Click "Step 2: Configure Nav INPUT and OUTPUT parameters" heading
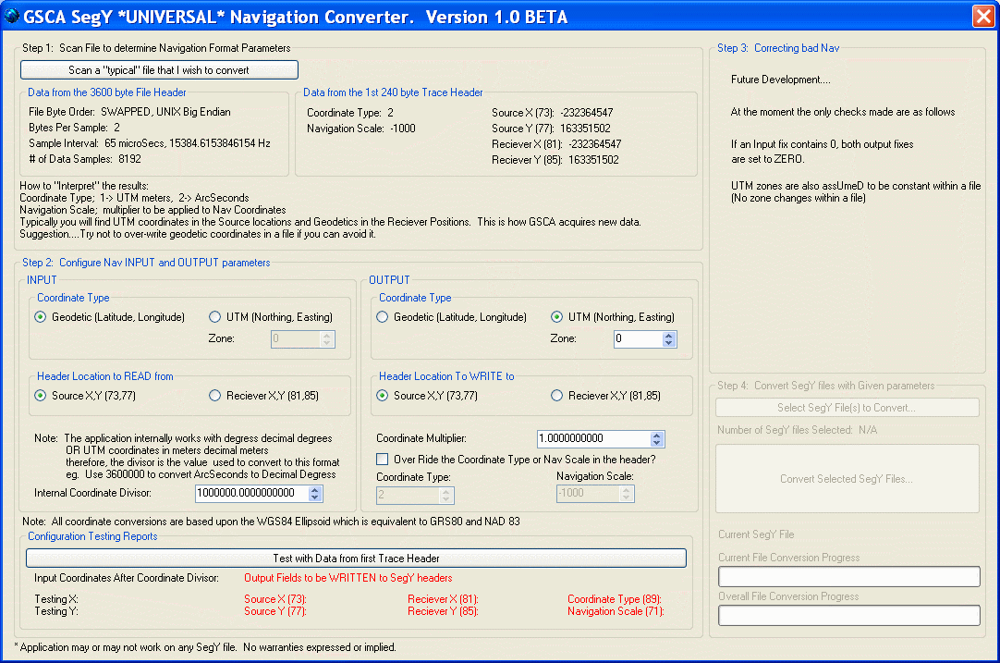The width and height of the screenshot is (1000, 663). pyautogui.click(x=146, y=263)
